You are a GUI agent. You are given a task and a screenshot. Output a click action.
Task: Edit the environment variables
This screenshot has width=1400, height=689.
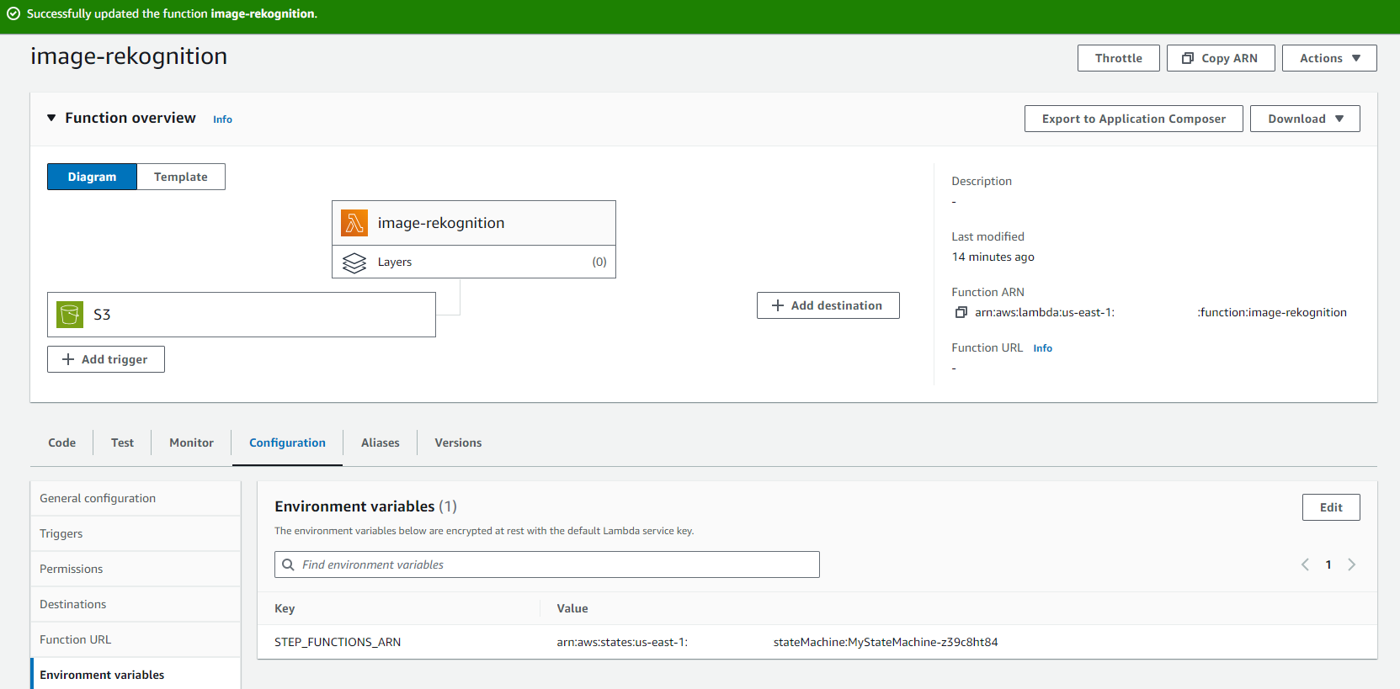click(x=1331, y=507)
